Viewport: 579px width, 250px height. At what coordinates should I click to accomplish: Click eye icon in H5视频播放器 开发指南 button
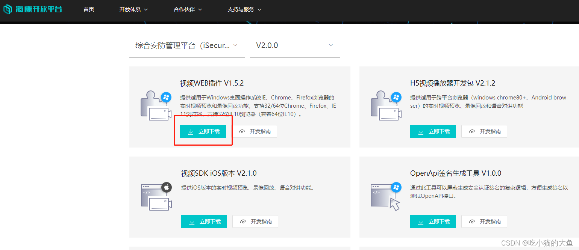472,132
